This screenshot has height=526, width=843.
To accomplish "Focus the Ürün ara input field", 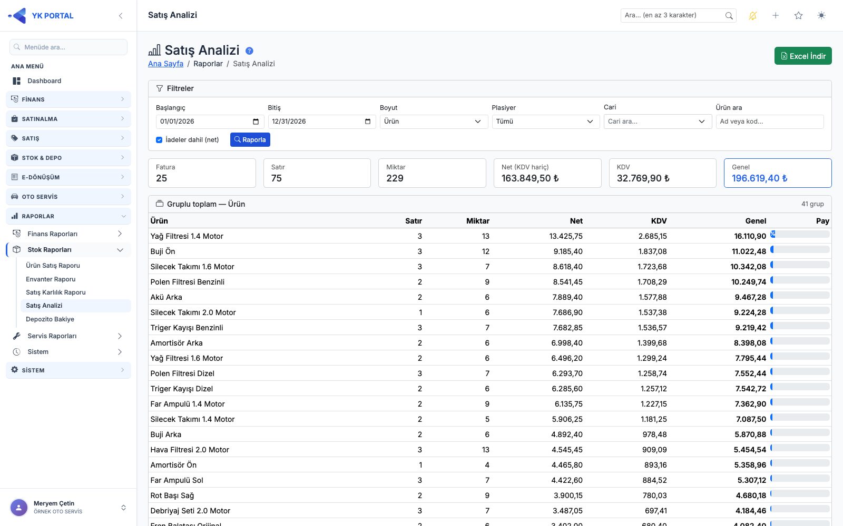I will tap(770, 122).
